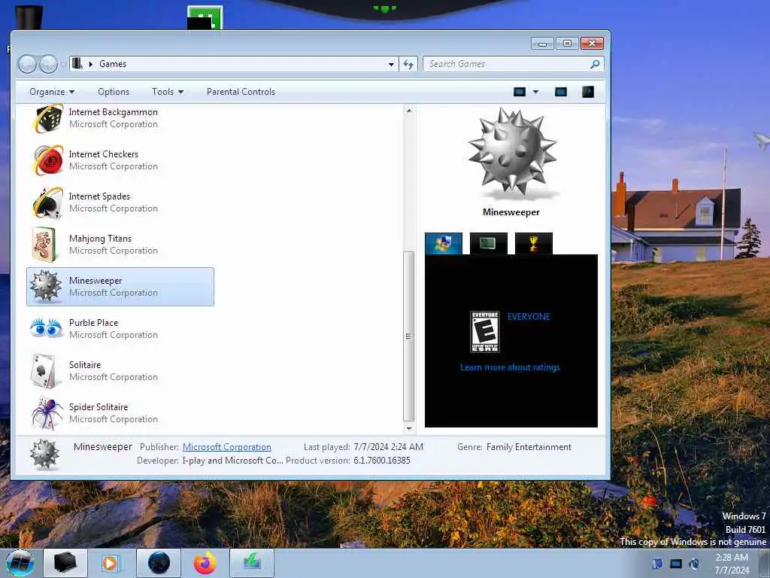The height and width of the screenshot is (578, 770).
Task: Focus the Search Games field
Action: [x=513, y=64]
